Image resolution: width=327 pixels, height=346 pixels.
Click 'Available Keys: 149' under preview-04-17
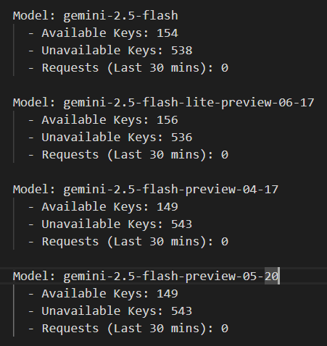click(x=110, y=207)
